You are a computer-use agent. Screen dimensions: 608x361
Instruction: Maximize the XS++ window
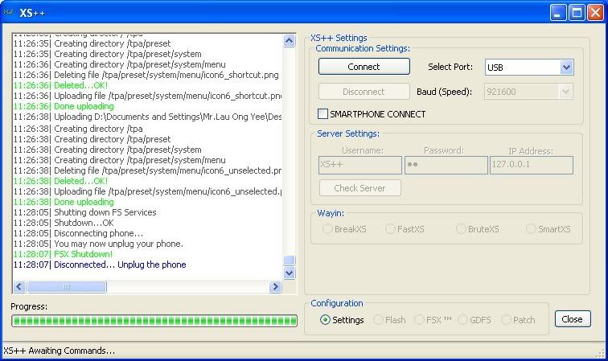click(x=577, y=12)
